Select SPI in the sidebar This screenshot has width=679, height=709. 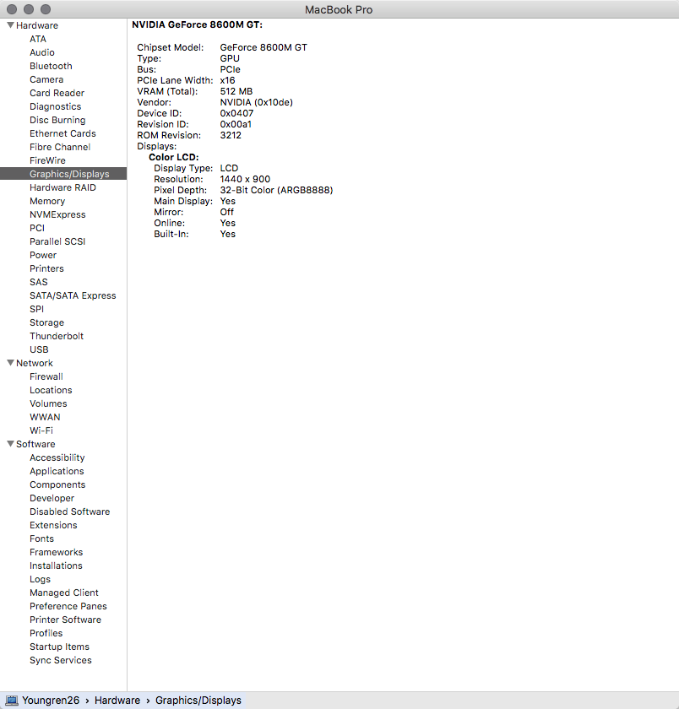click(x=36, y=309)
